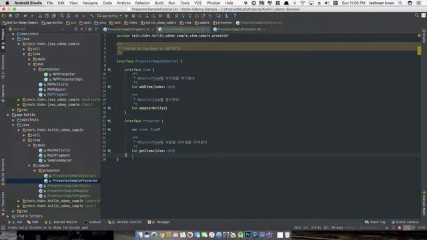This screenshot has width=427, height=240.
Task: Click the gutter icon beside fun addItem
Action: [x=109, y=87]
